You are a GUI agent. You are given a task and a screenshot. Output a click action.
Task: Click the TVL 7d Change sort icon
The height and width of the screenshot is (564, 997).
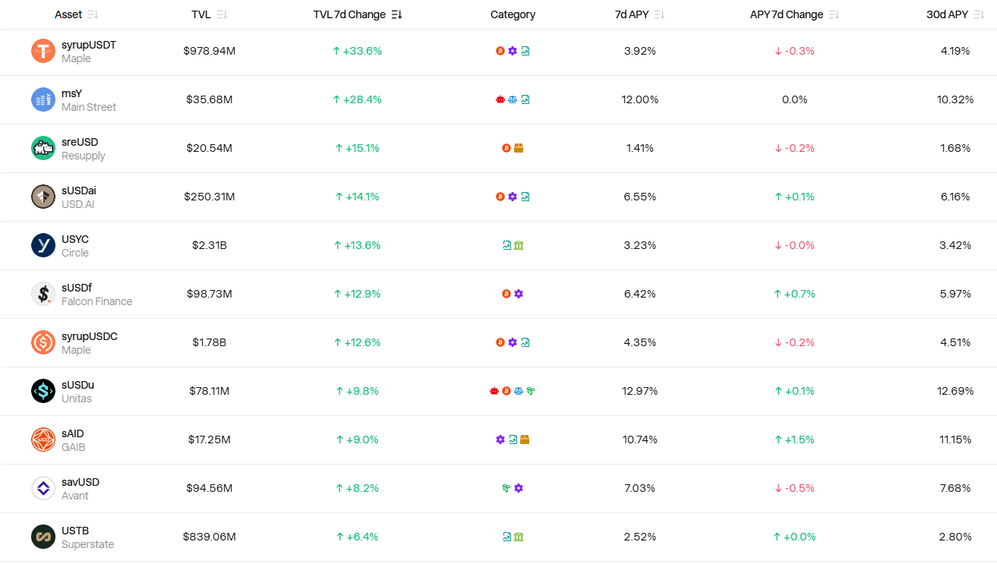coord(396,14)
